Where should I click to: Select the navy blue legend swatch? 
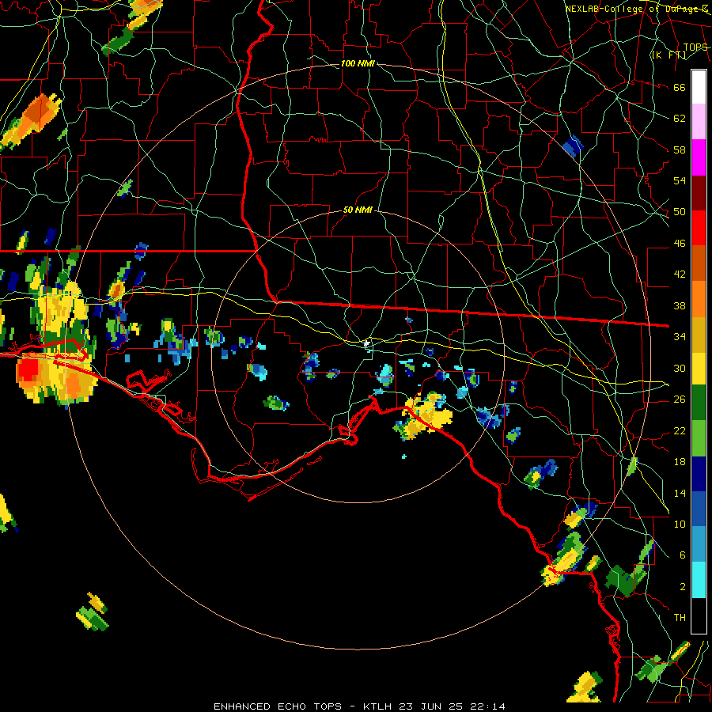[699, 474]
